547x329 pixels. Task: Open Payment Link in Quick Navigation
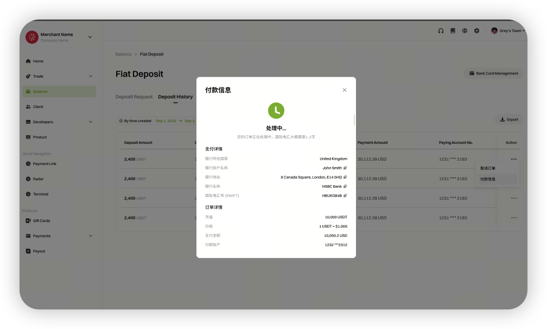coord(44,164)
